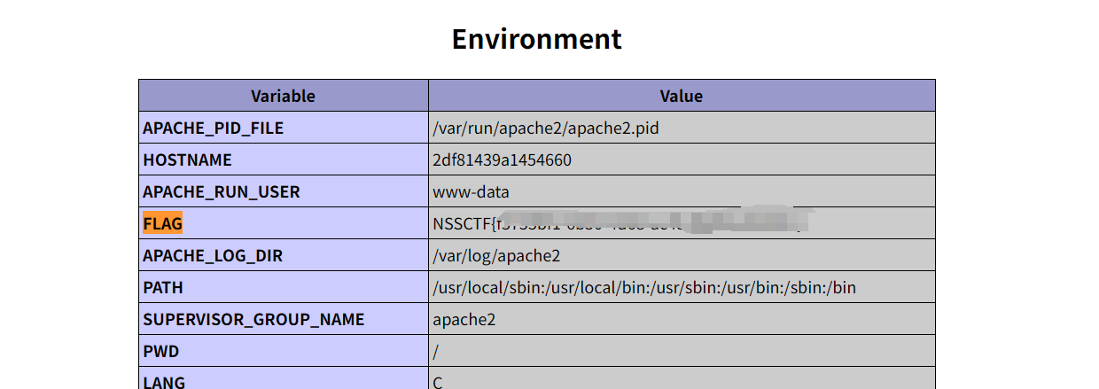Click the hostname value 2df81439a1454660

(x=502, y=160)
